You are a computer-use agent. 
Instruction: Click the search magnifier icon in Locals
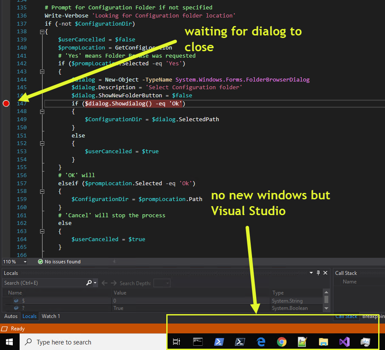coord(90,283)
